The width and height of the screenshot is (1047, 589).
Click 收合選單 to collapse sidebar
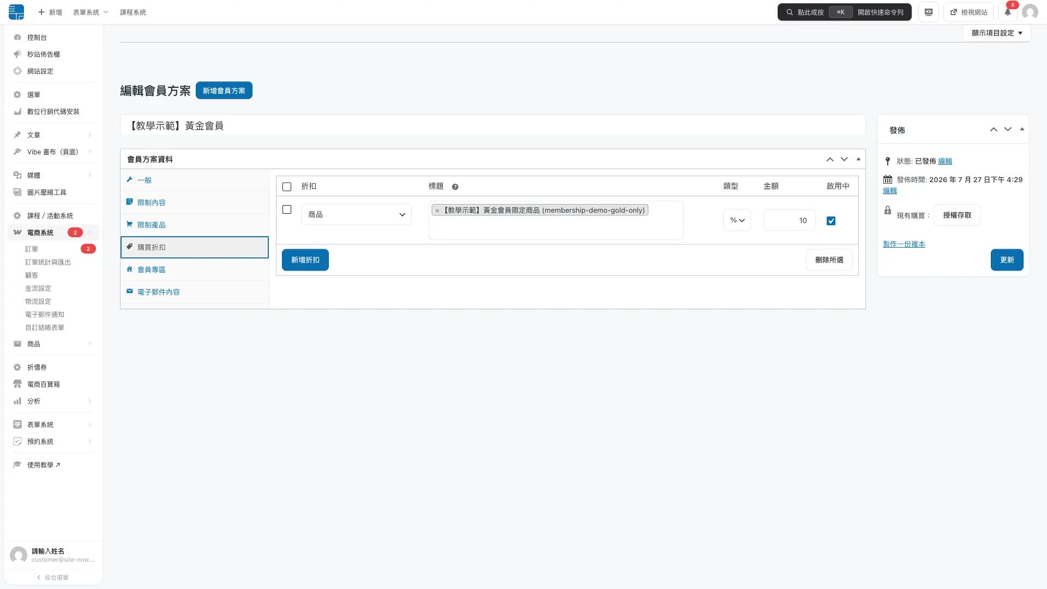[53, 578]
